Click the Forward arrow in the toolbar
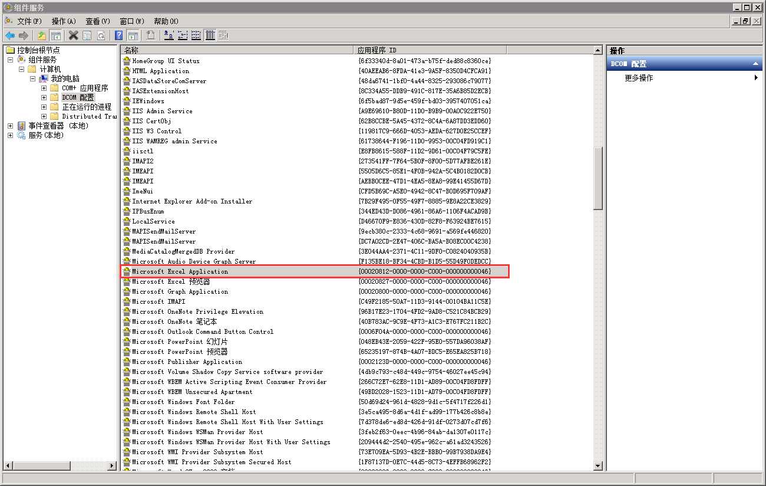The image size is (766, 486). 24,35
